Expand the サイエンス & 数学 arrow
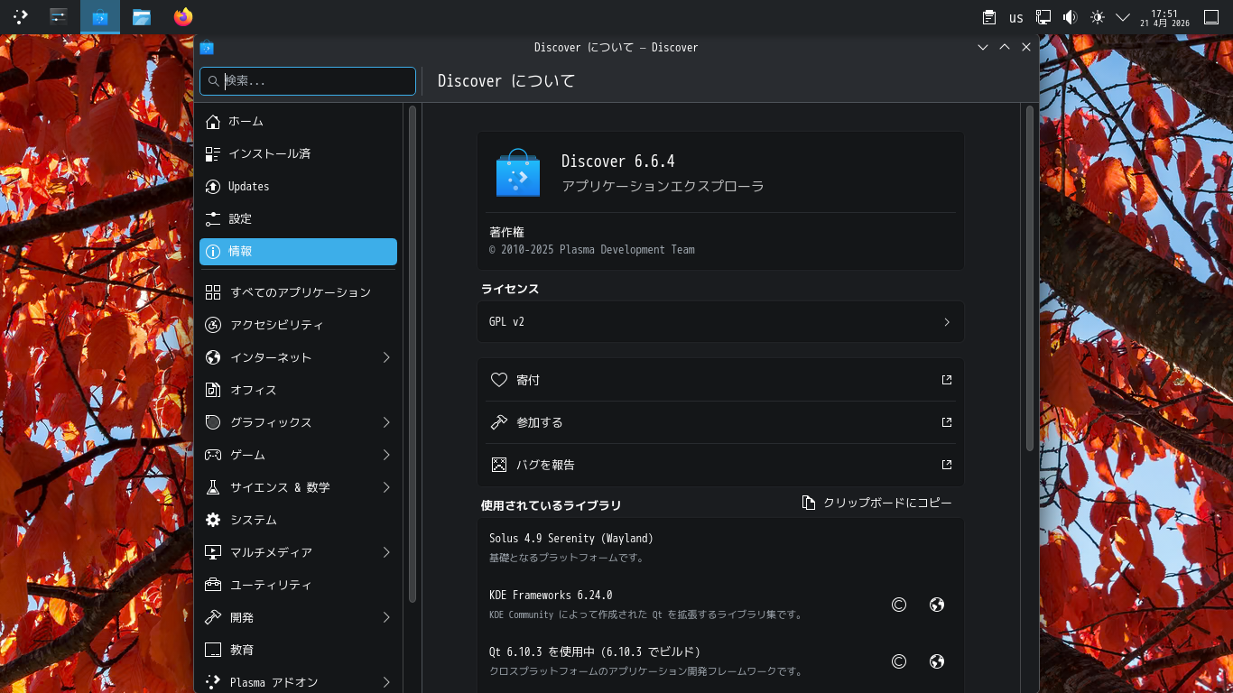The image size is (1233, 693). click(x=386, y=487)
